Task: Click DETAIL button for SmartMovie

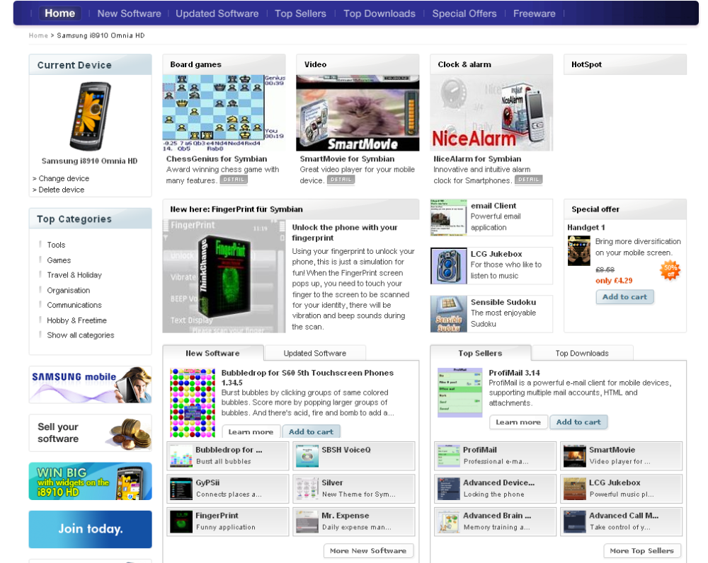Action: click(341, 180)
